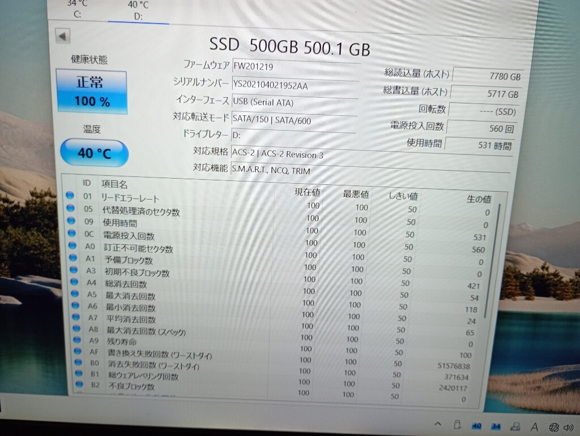Select the 総ウェアレベリング回数 row name
The height and width of the screenshot is (436, 580).
tap(143, 376)
